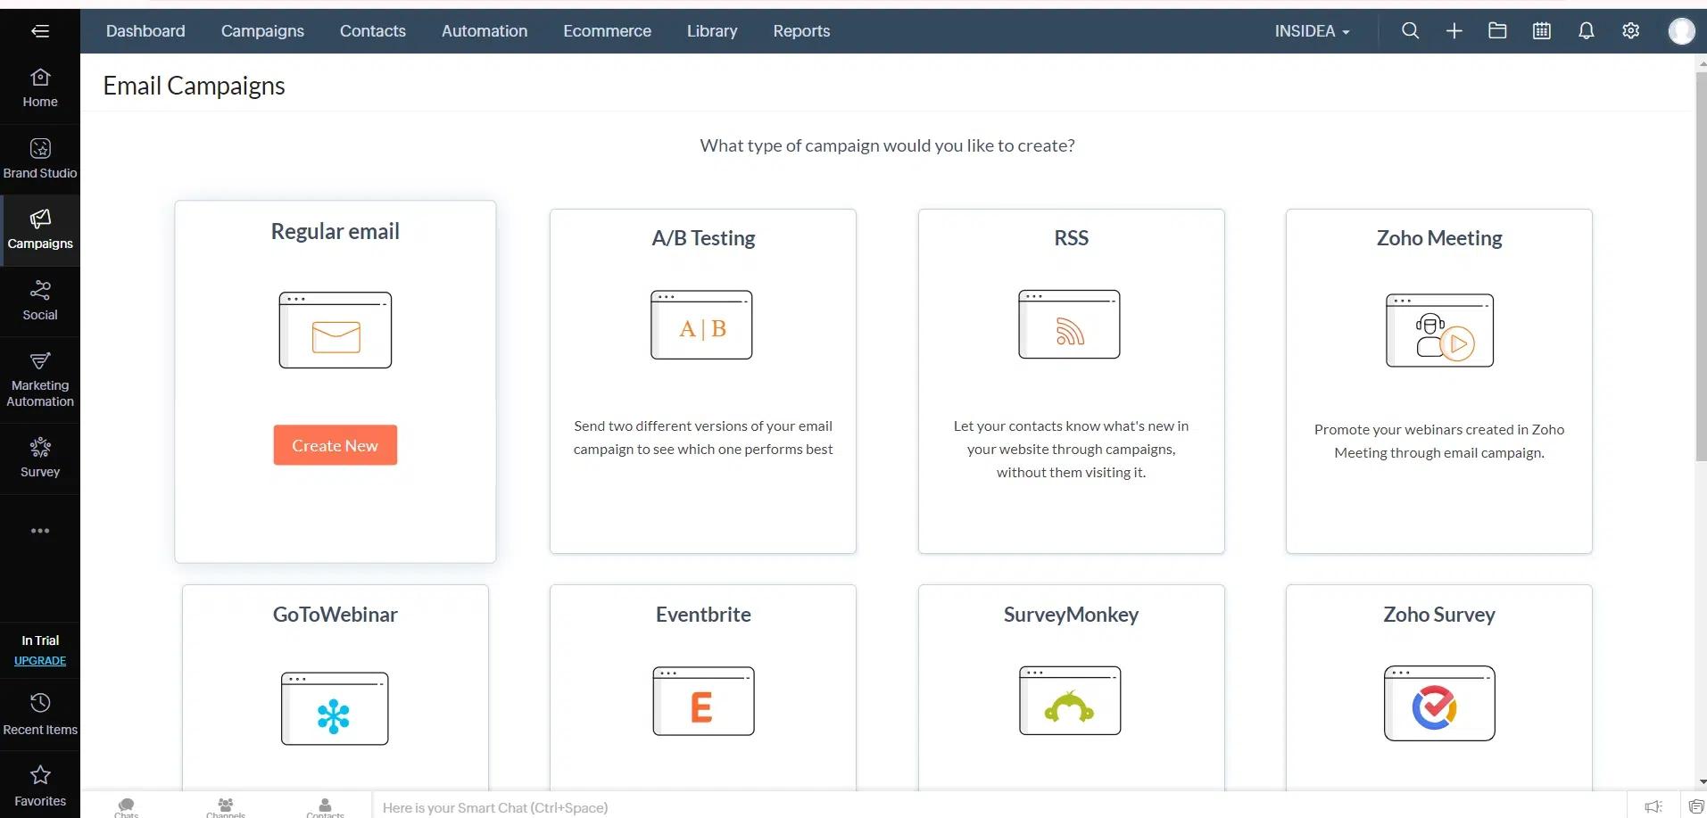Open Recent Items in the sidebar
1707x818 pixels.
40,715
